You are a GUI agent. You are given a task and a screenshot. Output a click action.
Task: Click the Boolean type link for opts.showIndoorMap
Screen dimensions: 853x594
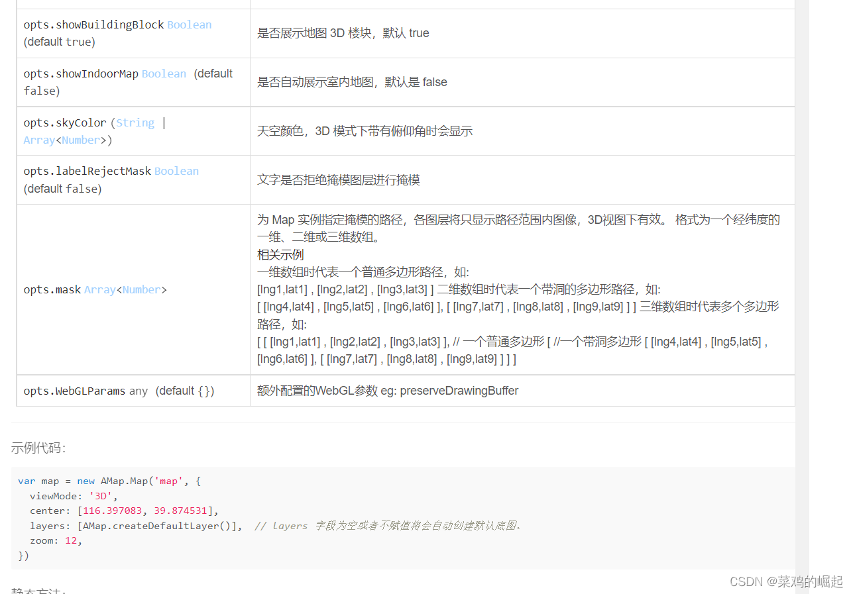164,74
